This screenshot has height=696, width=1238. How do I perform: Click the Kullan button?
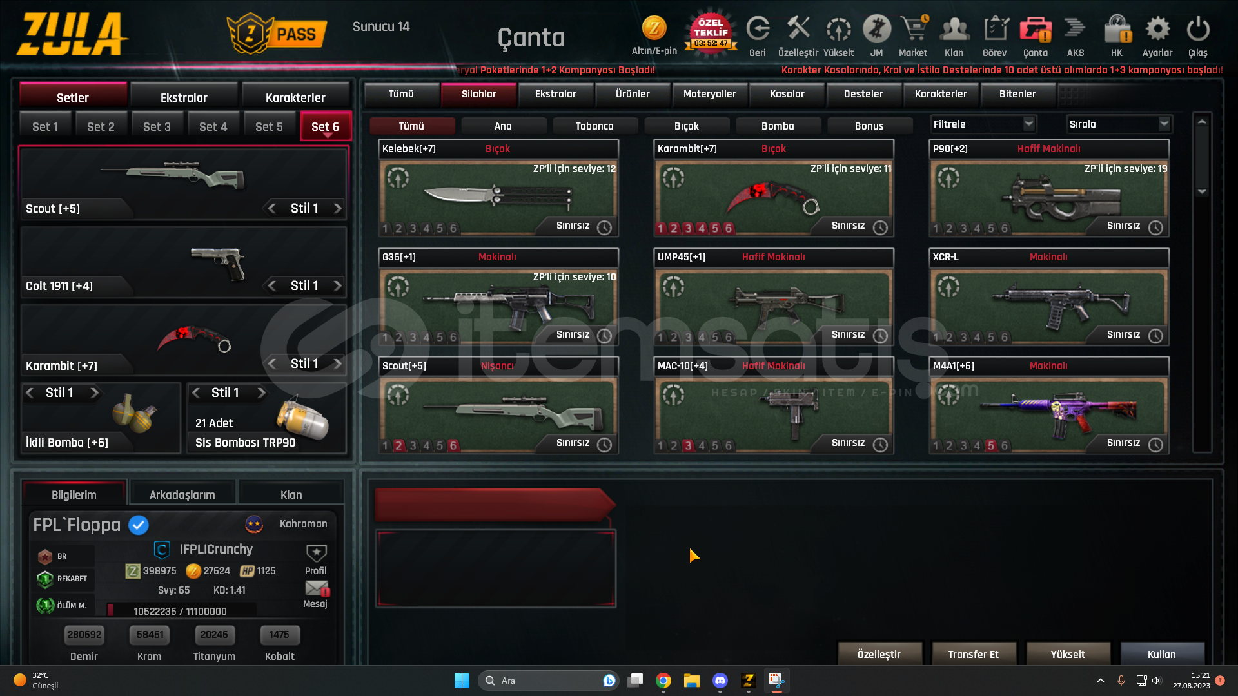coord(1162,654)
